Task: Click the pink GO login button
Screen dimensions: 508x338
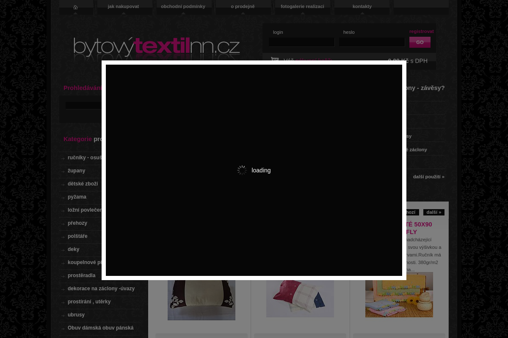Action: (x=420, y=42)
